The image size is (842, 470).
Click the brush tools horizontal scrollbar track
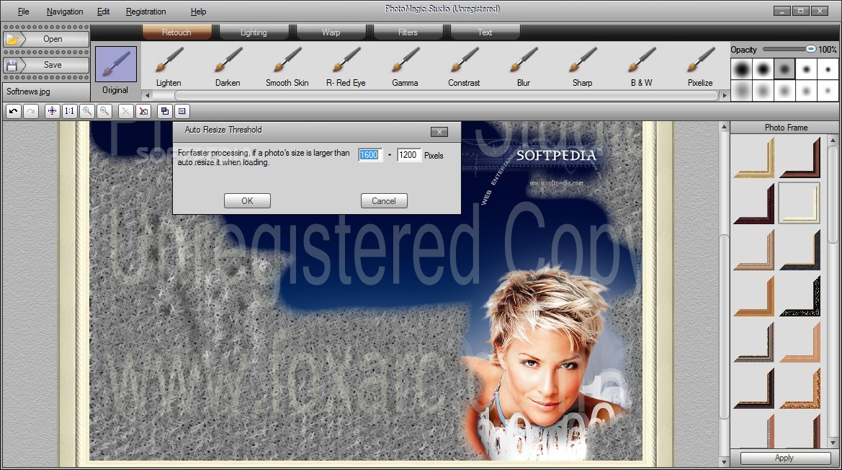(435, 95)
